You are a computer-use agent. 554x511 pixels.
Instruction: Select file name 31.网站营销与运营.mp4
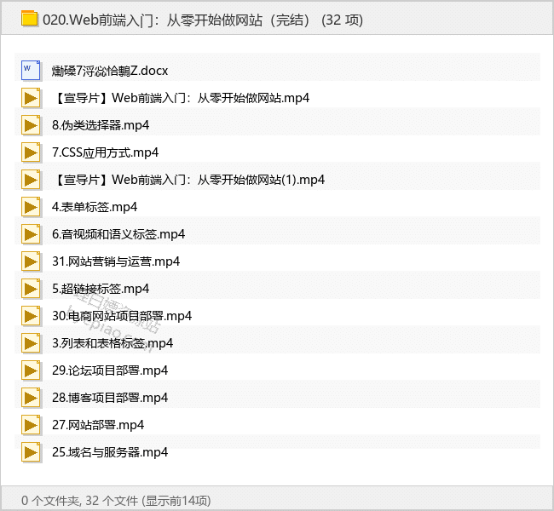pyautogui.click(x=116, y=261)
